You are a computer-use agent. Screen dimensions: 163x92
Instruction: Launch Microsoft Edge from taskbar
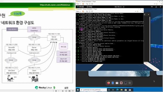117,90
